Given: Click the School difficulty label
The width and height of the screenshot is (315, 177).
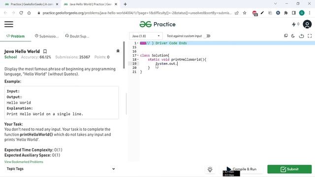Looking at the screenshot, I should tap(11, 57).
